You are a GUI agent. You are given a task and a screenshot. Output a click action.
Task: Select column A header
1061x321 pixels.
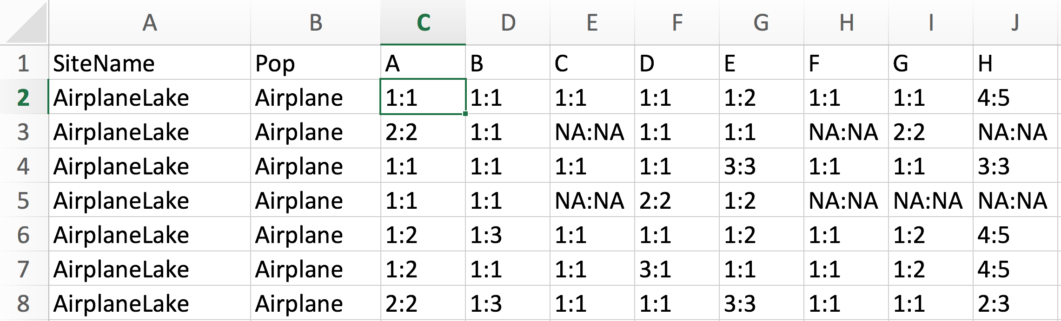click(x=149, y=22)
